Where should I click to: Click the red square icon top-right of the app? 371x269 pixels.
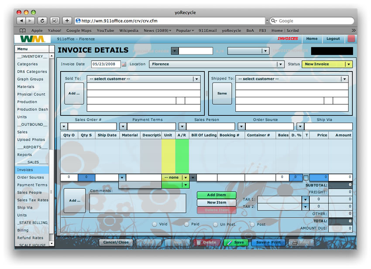point(351,39)
